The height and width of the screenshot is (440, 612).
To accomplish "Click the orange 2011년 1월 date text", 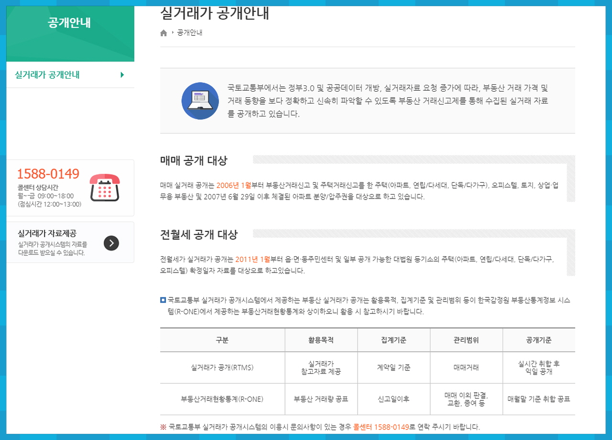I will pos(253,260).
